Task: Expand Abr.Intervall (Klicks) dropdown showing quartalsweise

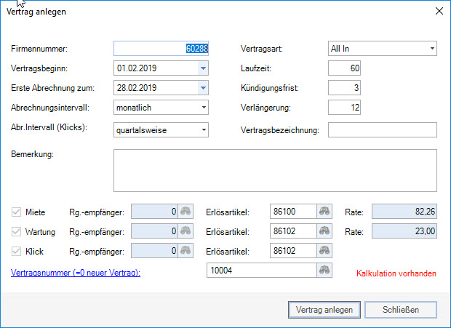Action: (204, 129)
